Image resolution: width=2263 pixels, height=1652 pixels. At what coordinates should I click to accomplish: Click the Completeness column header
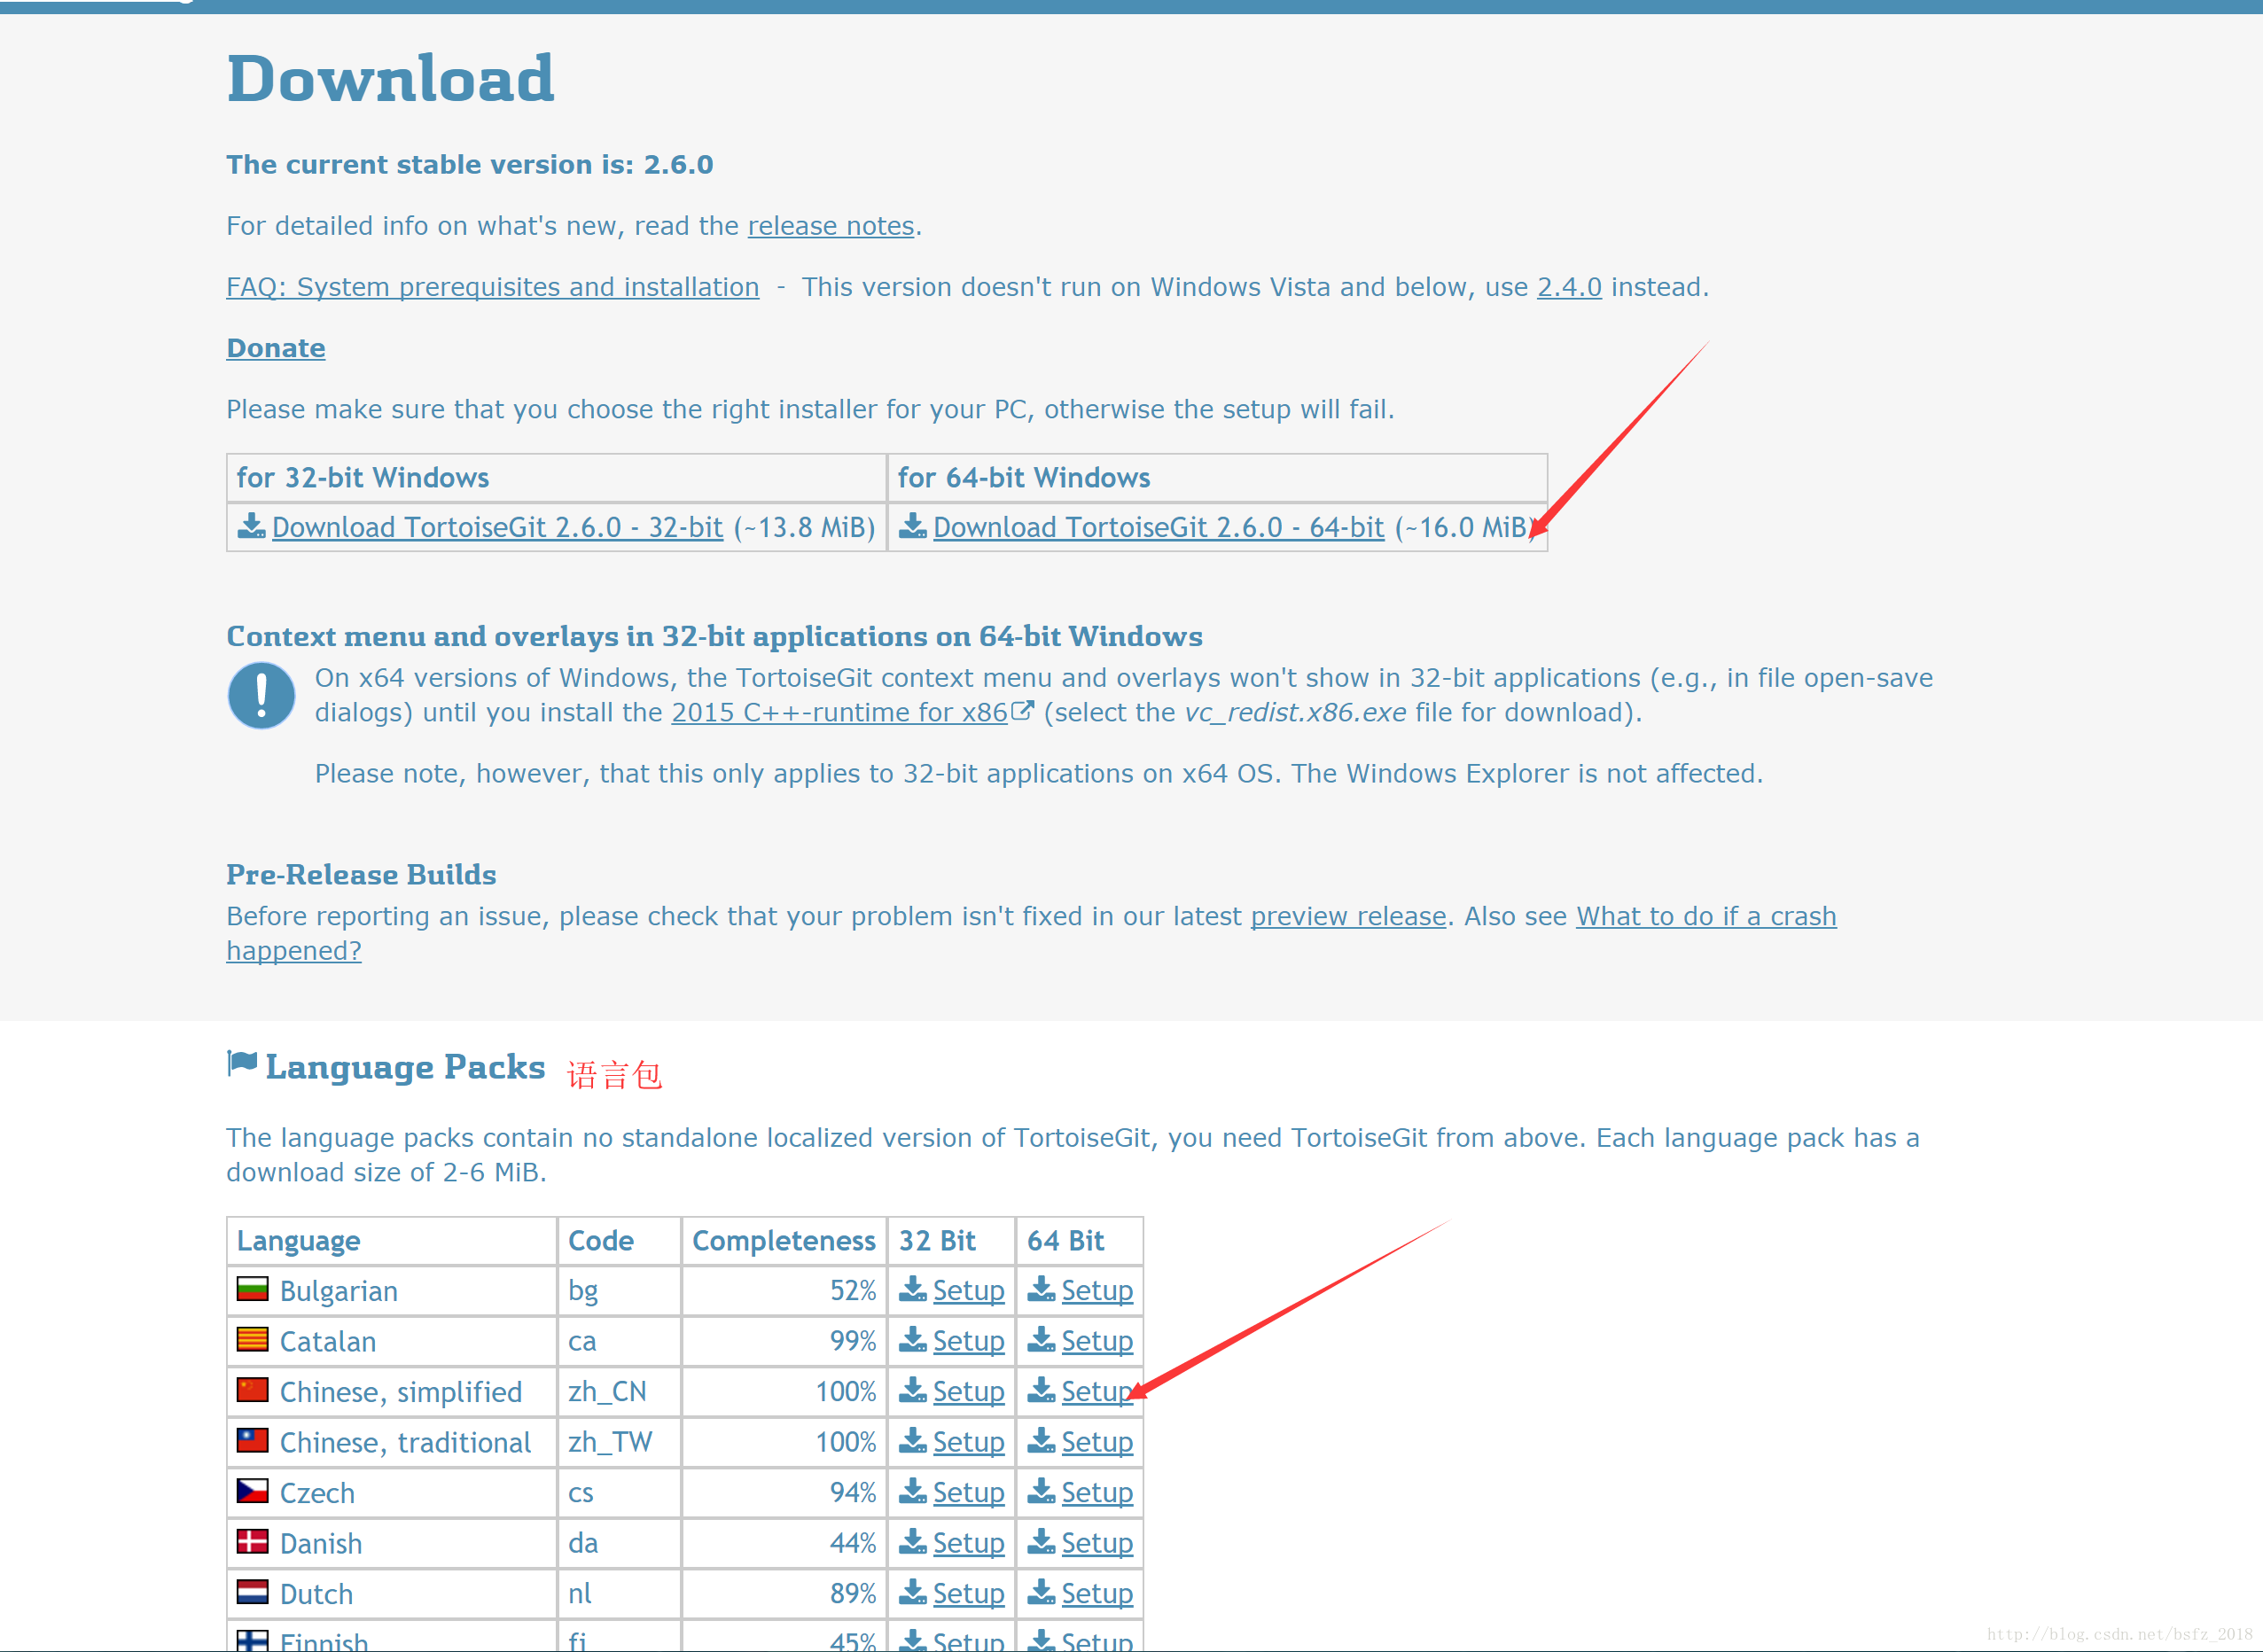[x=784, y=1241]
